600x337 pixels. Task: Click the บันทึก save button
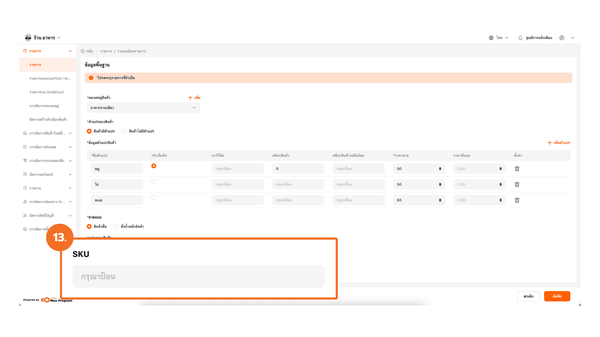click(557, 296)
